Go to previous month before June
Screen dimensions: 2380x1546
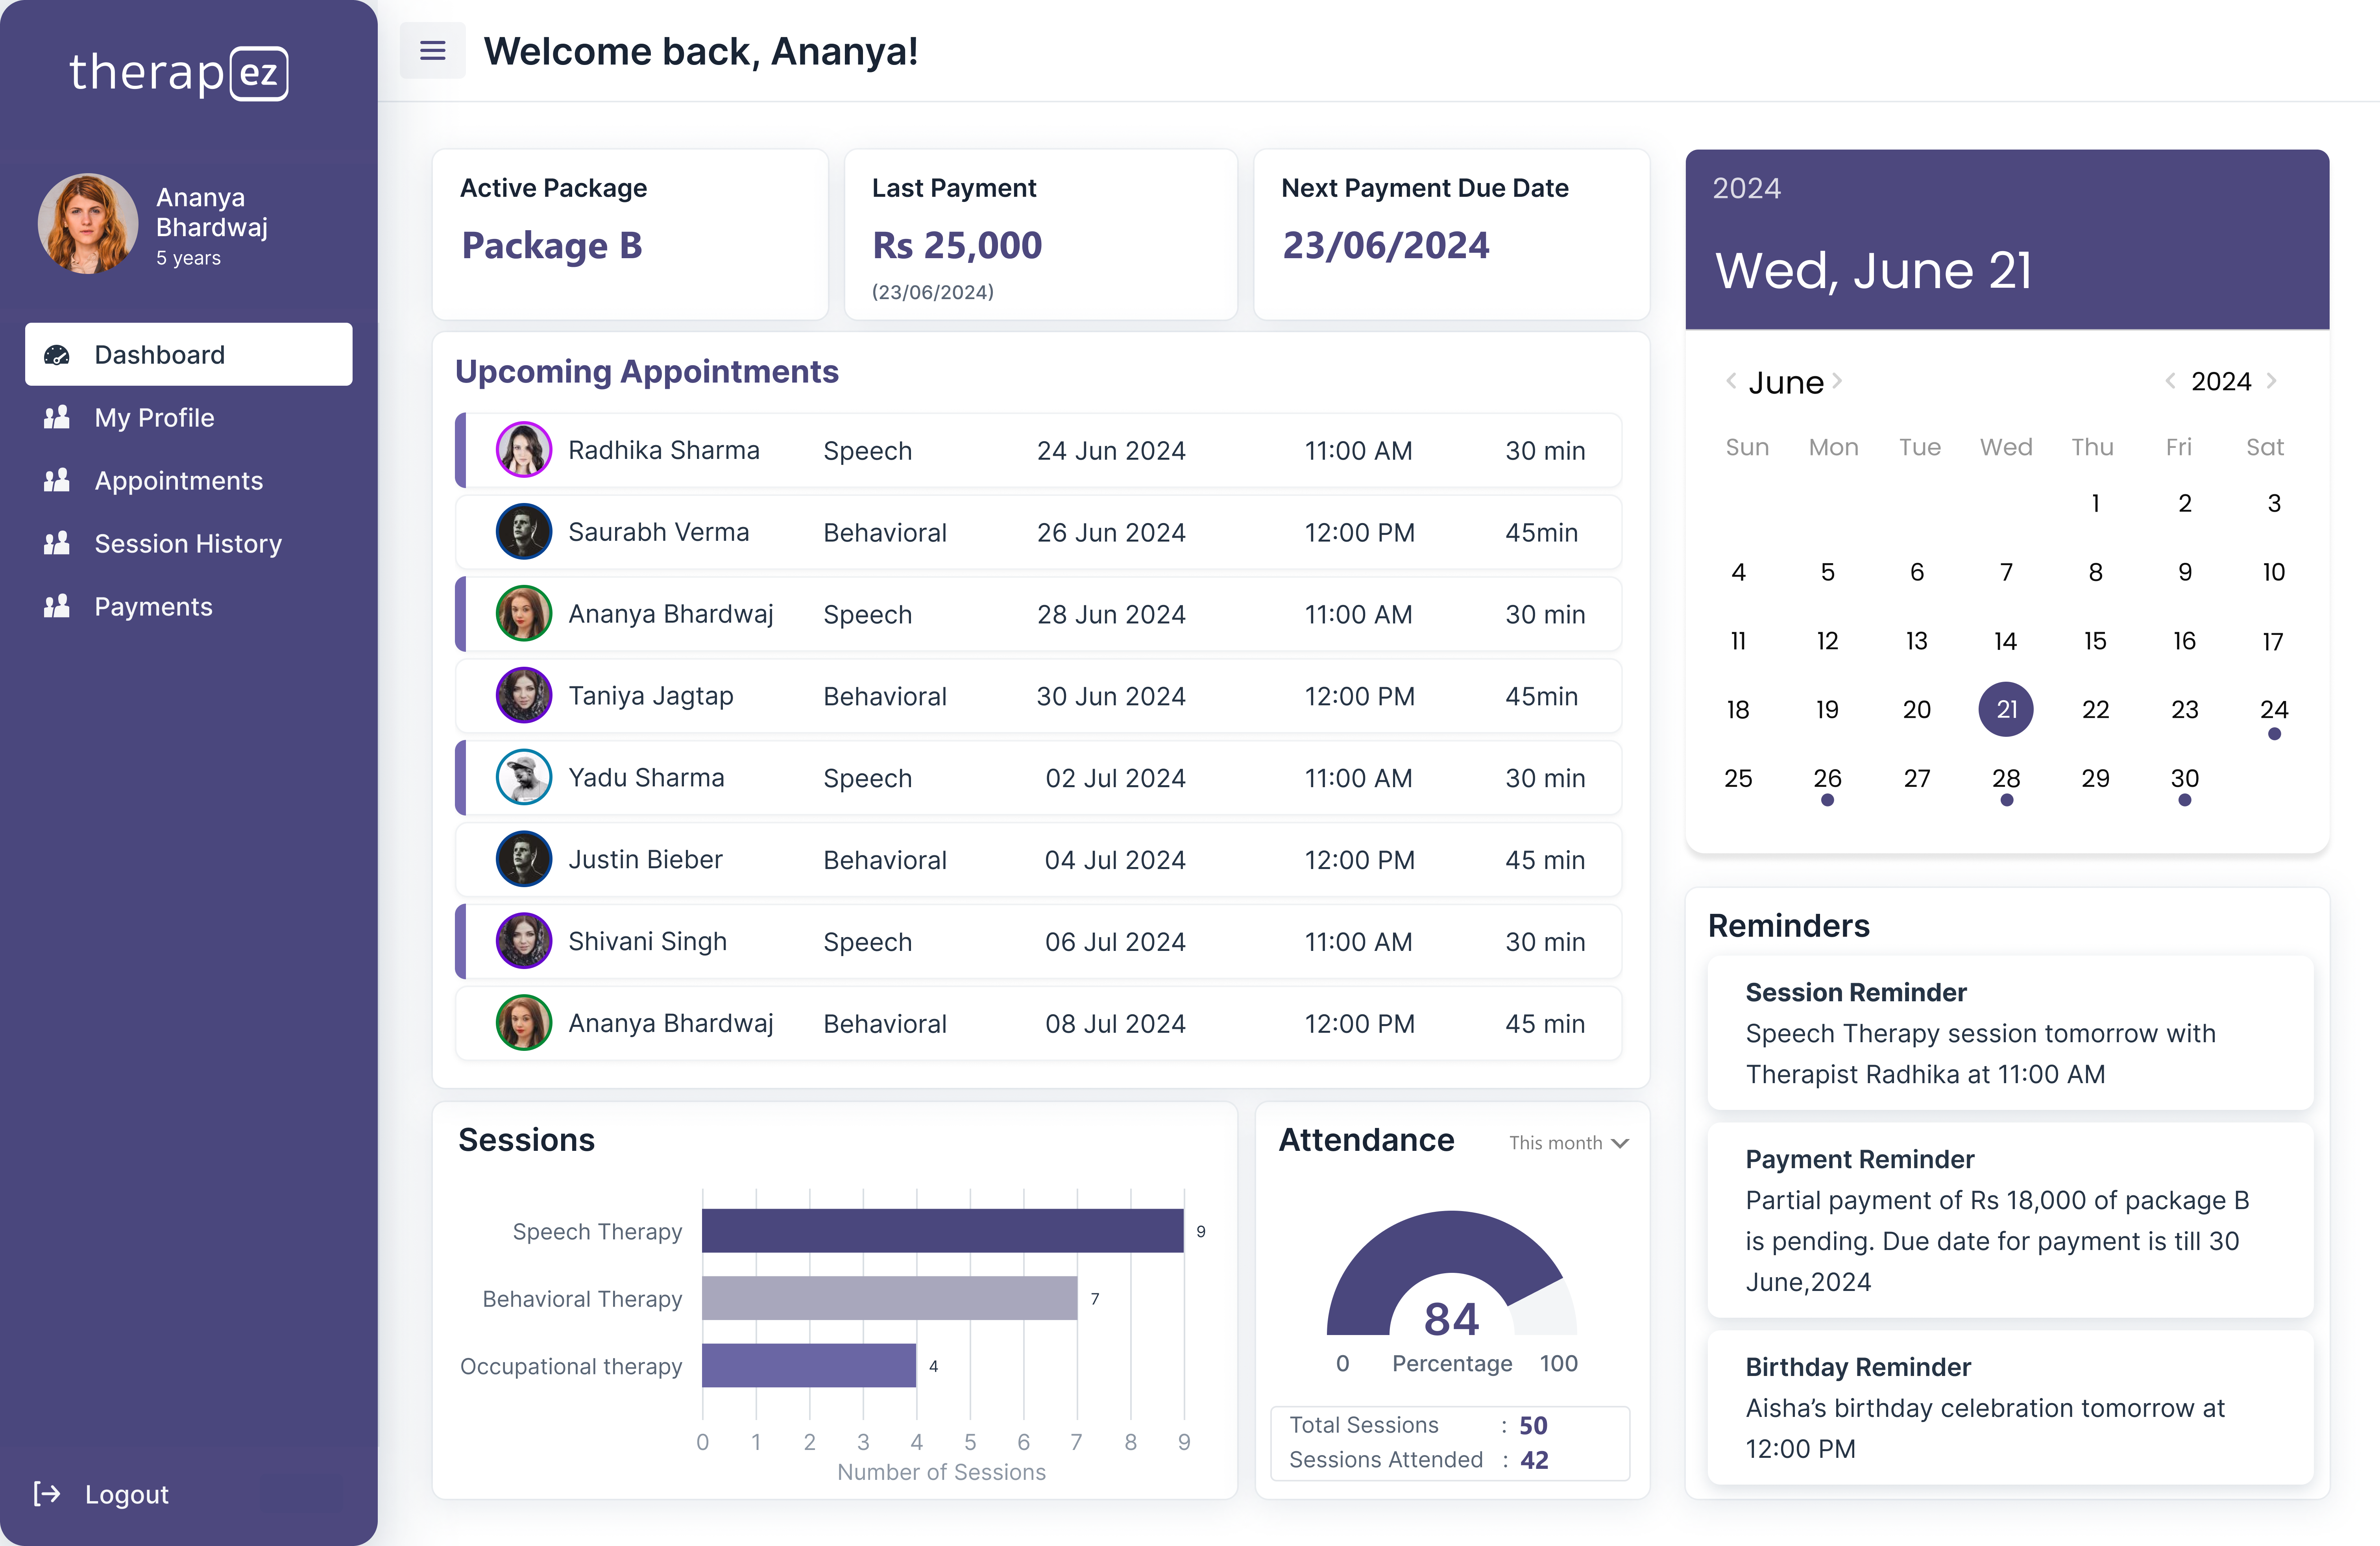point(1731,381)
